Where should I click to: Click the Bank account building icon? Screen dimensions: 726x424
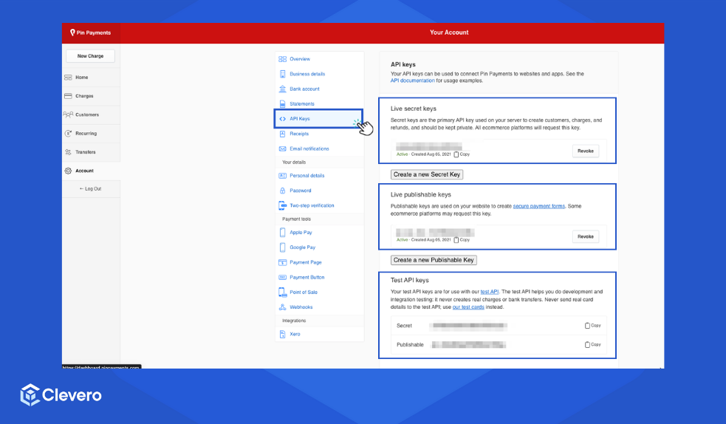tap(282, 89)
